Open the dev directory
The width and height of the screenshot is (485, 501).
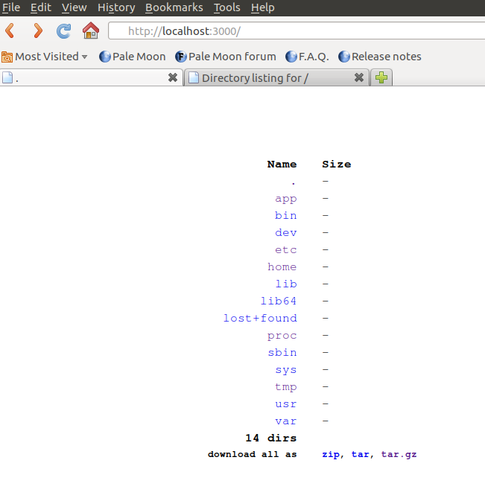click(286, 232)
